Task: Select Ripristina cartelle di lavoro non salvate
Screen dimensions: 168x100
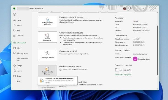Action: pyautogui.click(x=58, y=80)
